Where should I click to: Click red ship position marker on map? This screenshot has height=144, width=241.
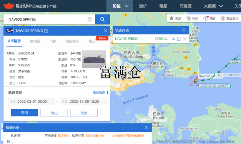pyautogui.click(x=195, y=82)
